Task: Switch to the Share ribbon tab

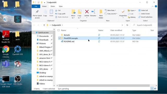Action: coord(53,6)
